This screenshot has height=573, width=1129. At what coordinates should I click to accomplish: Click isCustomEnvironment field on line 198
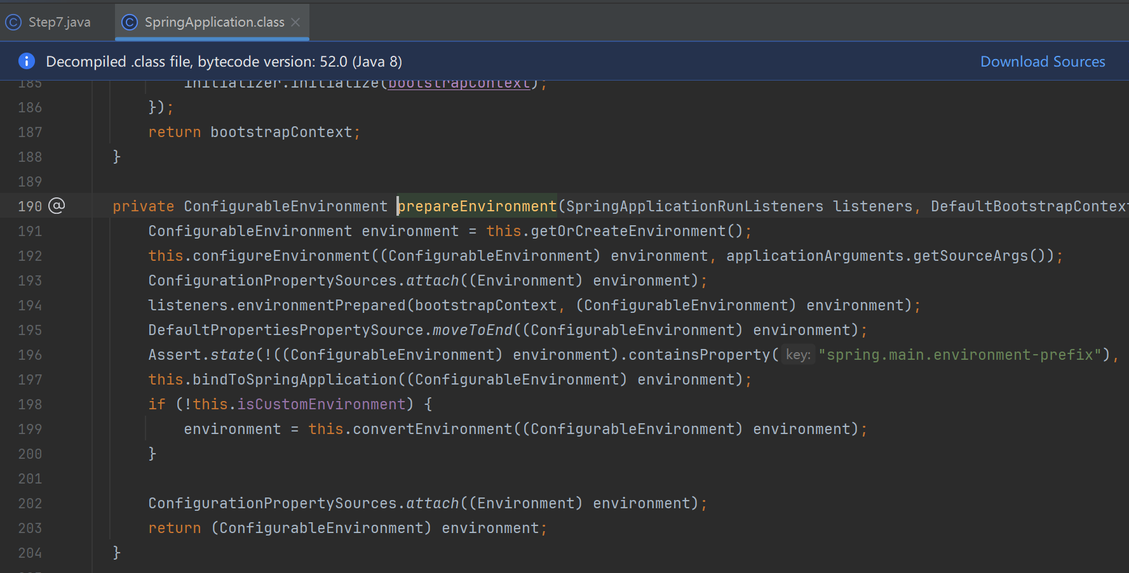[321, 404]
